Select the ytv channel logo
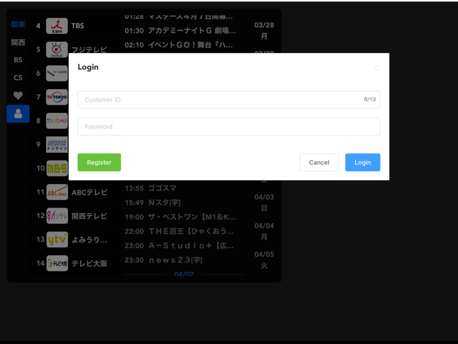 57,240
